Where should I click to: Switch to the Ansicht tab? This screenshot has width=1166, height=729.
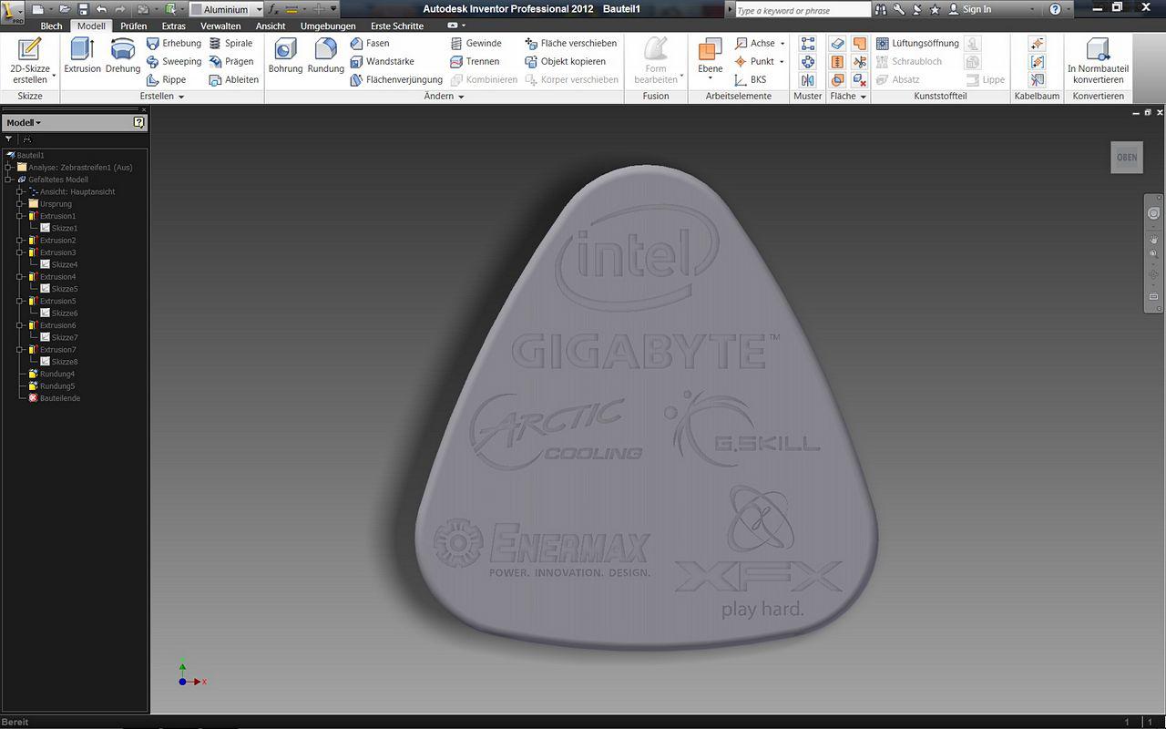pyautogui.click(x=271, y=26)
